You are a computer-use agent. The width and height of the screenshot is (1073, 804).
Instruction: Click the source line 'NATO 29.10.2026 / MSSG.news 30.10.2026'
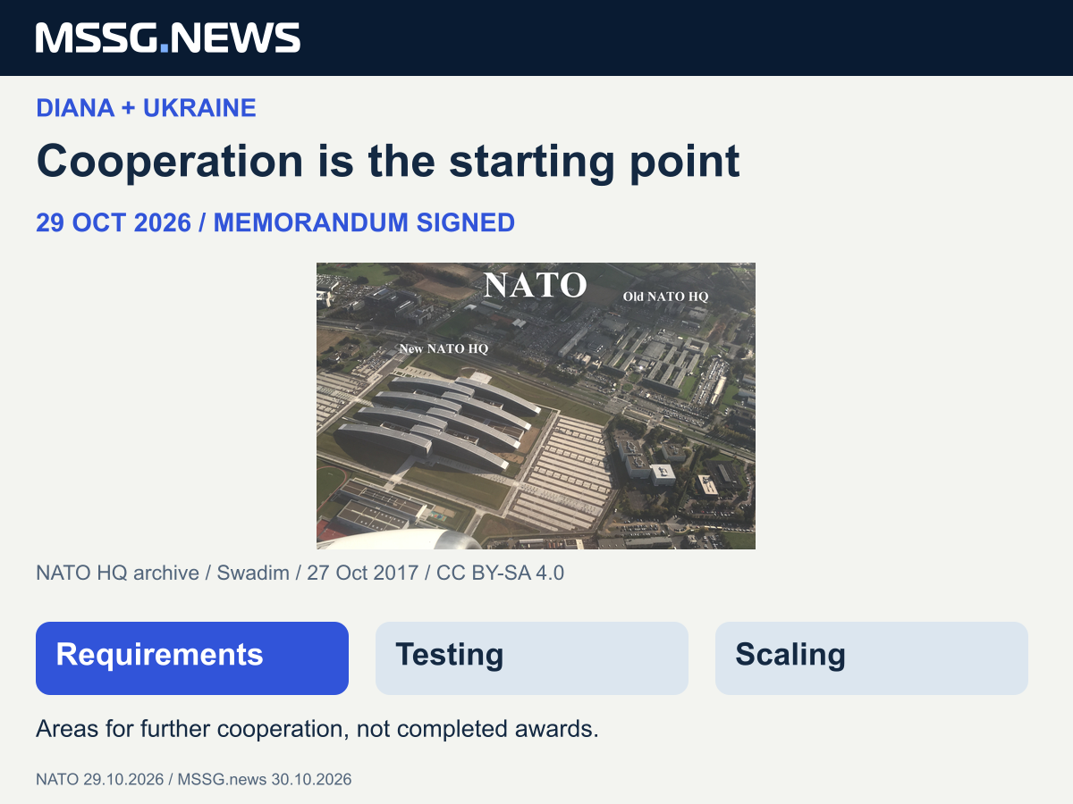194,779
